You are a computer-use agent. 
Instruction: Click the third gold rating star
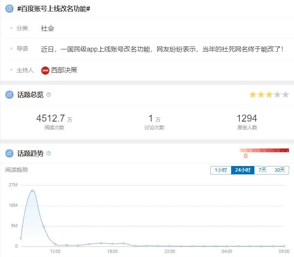[269, 95]
